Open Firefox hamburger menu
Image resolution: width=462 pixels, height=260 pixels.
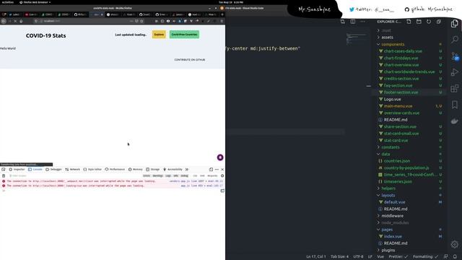(x=222, y=21)
